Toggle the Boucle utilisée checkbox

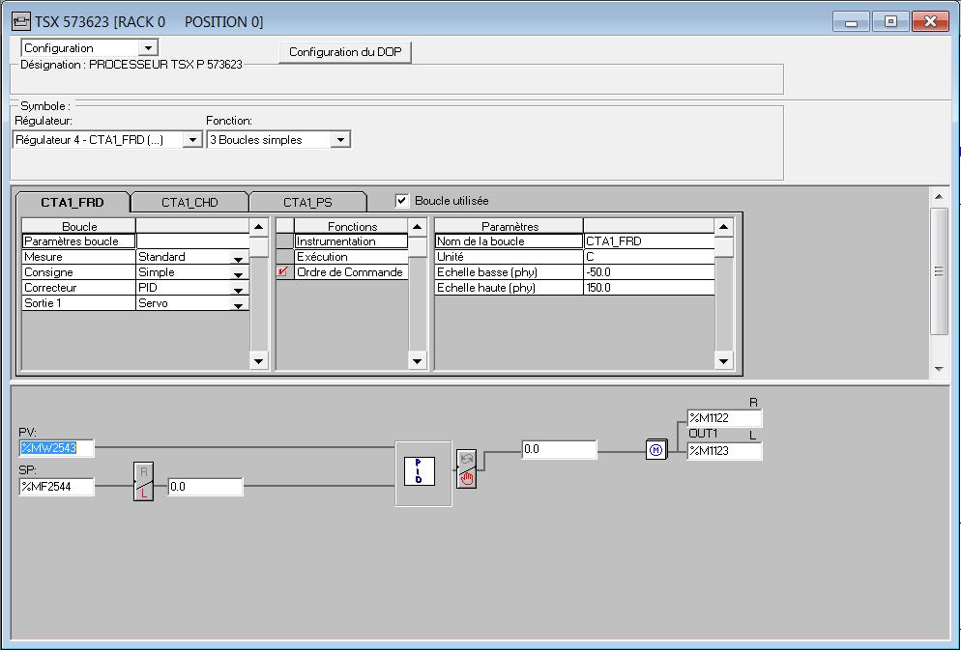pyautogui.click(x=402, y=201)
